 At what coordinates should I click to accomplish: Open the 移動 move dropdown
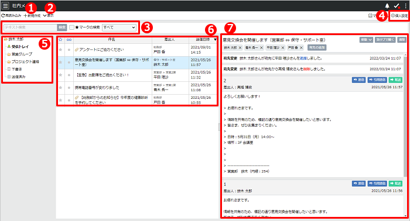(x=366, y=40)
